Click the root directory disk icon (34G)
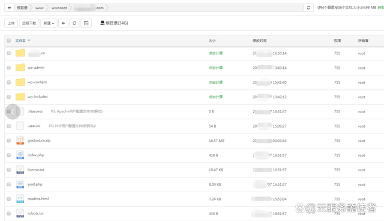Viewport: 384px width, 221px height. click(x=103, y=23)
